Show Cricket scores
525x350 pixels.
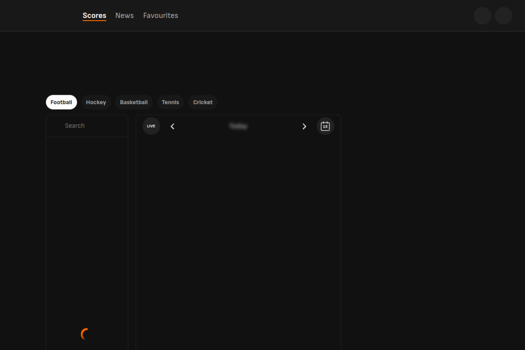203,102
